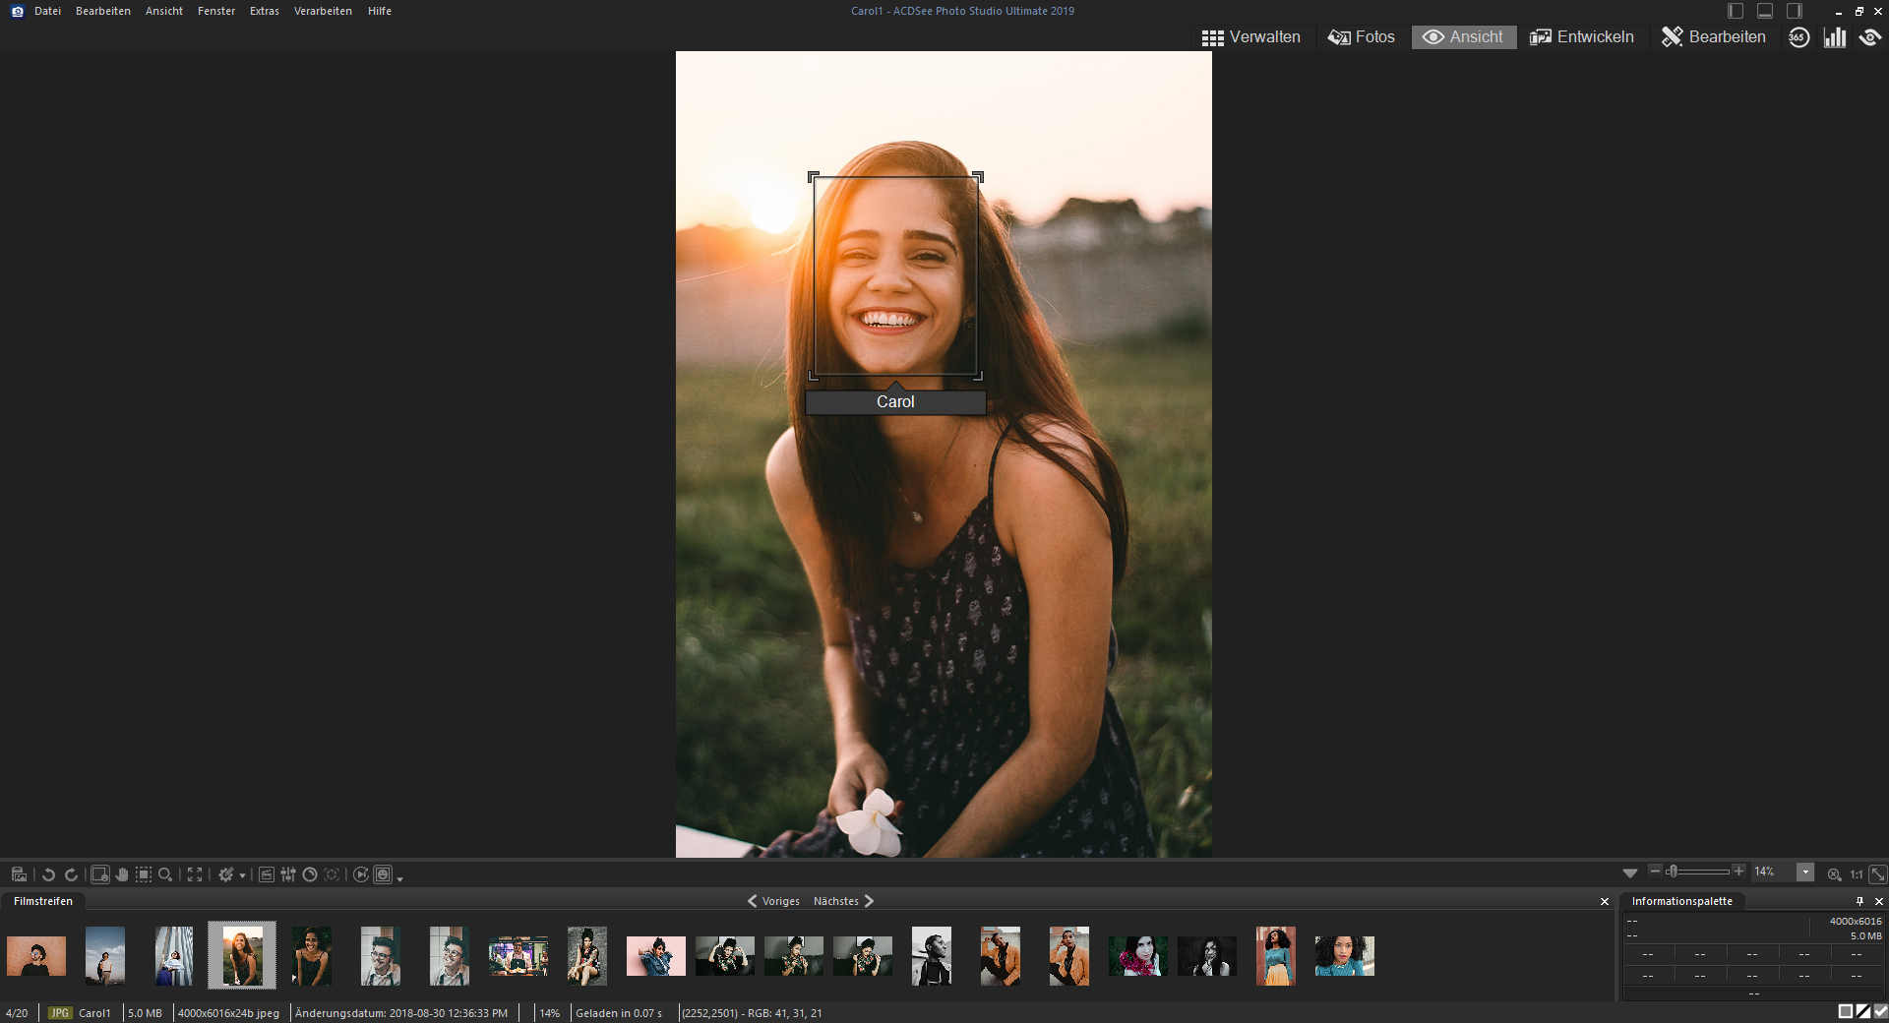Toggle the bottom panel layout button
This screenshot has width=1889, height=1023.
[1765, 11]
